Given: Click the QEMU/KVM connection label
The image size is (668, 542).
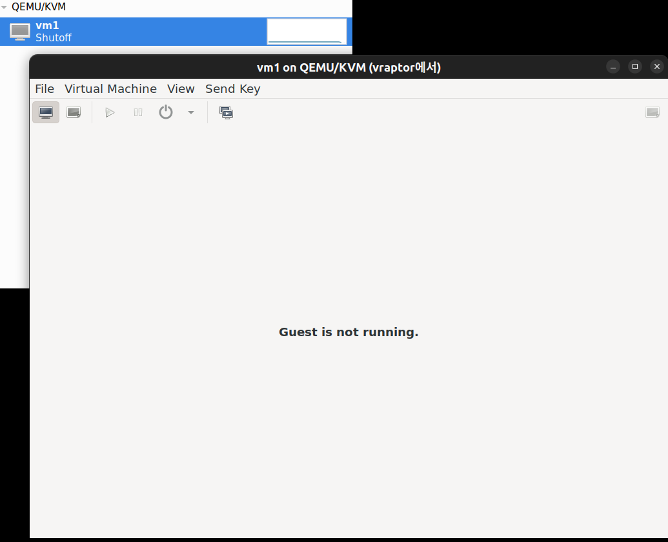Looking at the screenshot, I should (x=39, y=7).
